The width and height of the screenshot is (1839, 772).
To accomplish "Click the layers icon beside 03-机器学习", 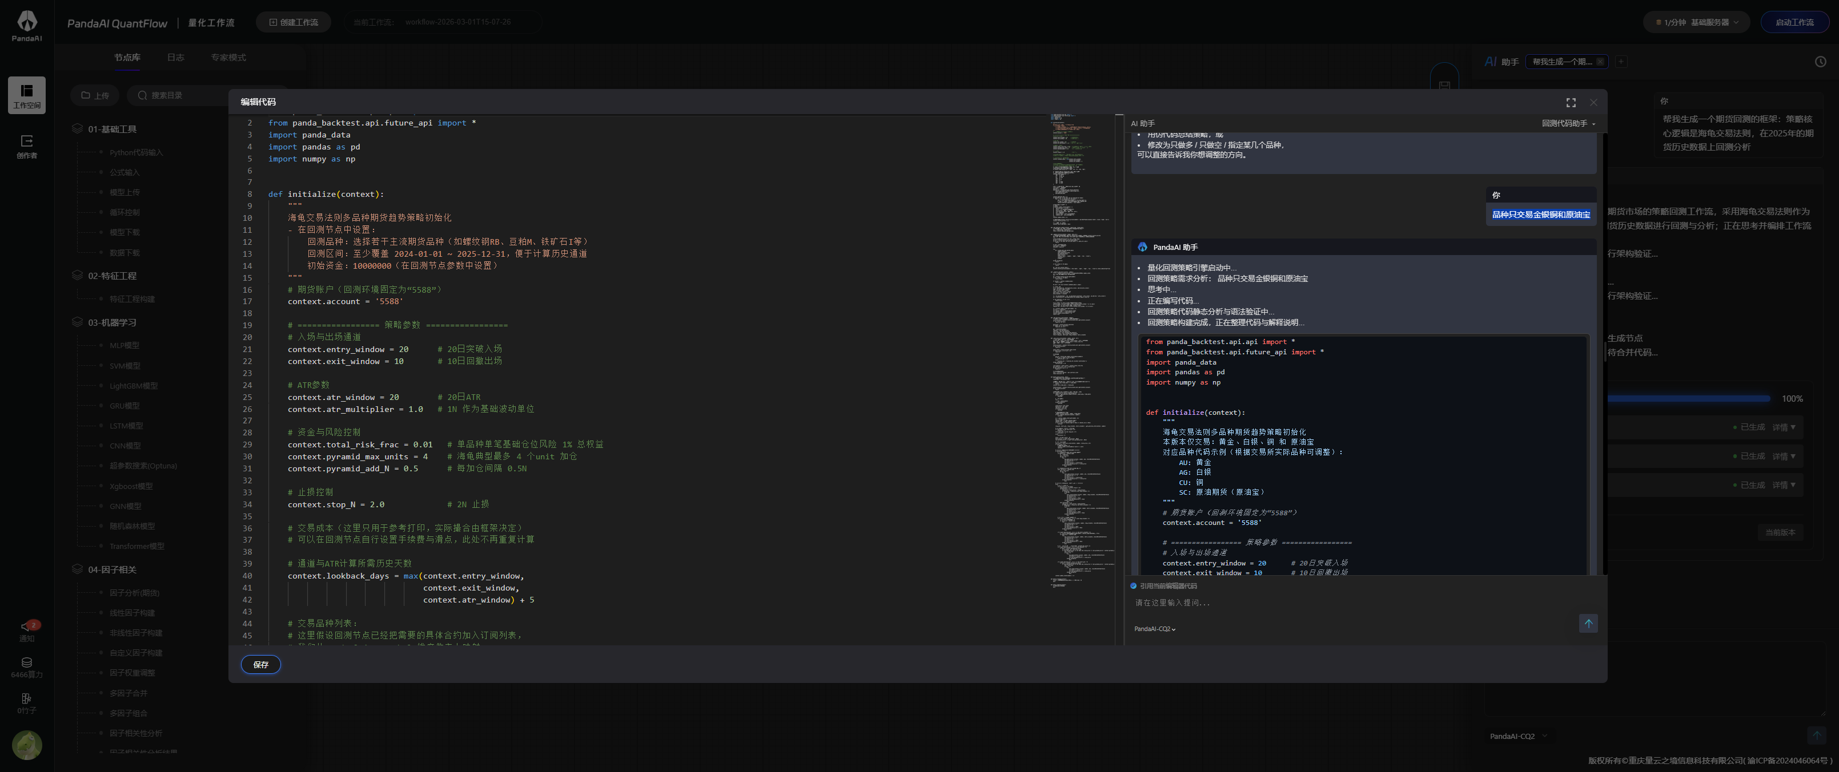I will [x=77, y=322].
